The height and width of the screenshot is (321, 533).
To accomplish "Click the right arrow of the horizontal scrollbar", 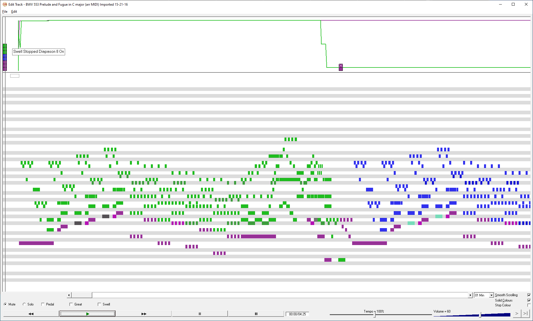I will click(470, 295).
